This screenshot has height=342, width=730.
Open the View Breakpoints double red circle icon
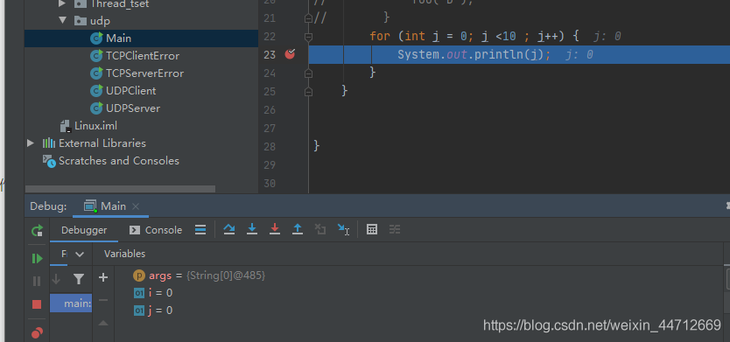37,332
